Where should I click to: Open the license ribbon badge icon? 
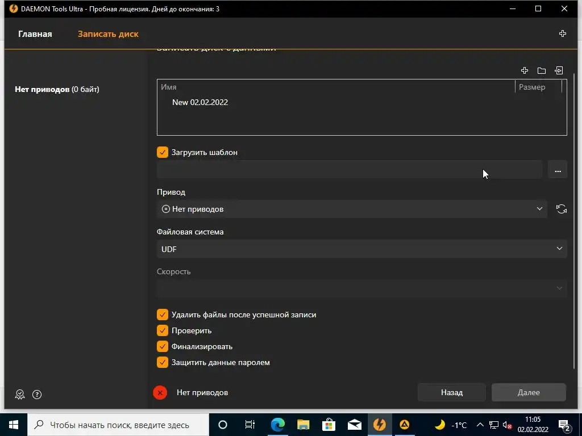click(x=20, y=395)
